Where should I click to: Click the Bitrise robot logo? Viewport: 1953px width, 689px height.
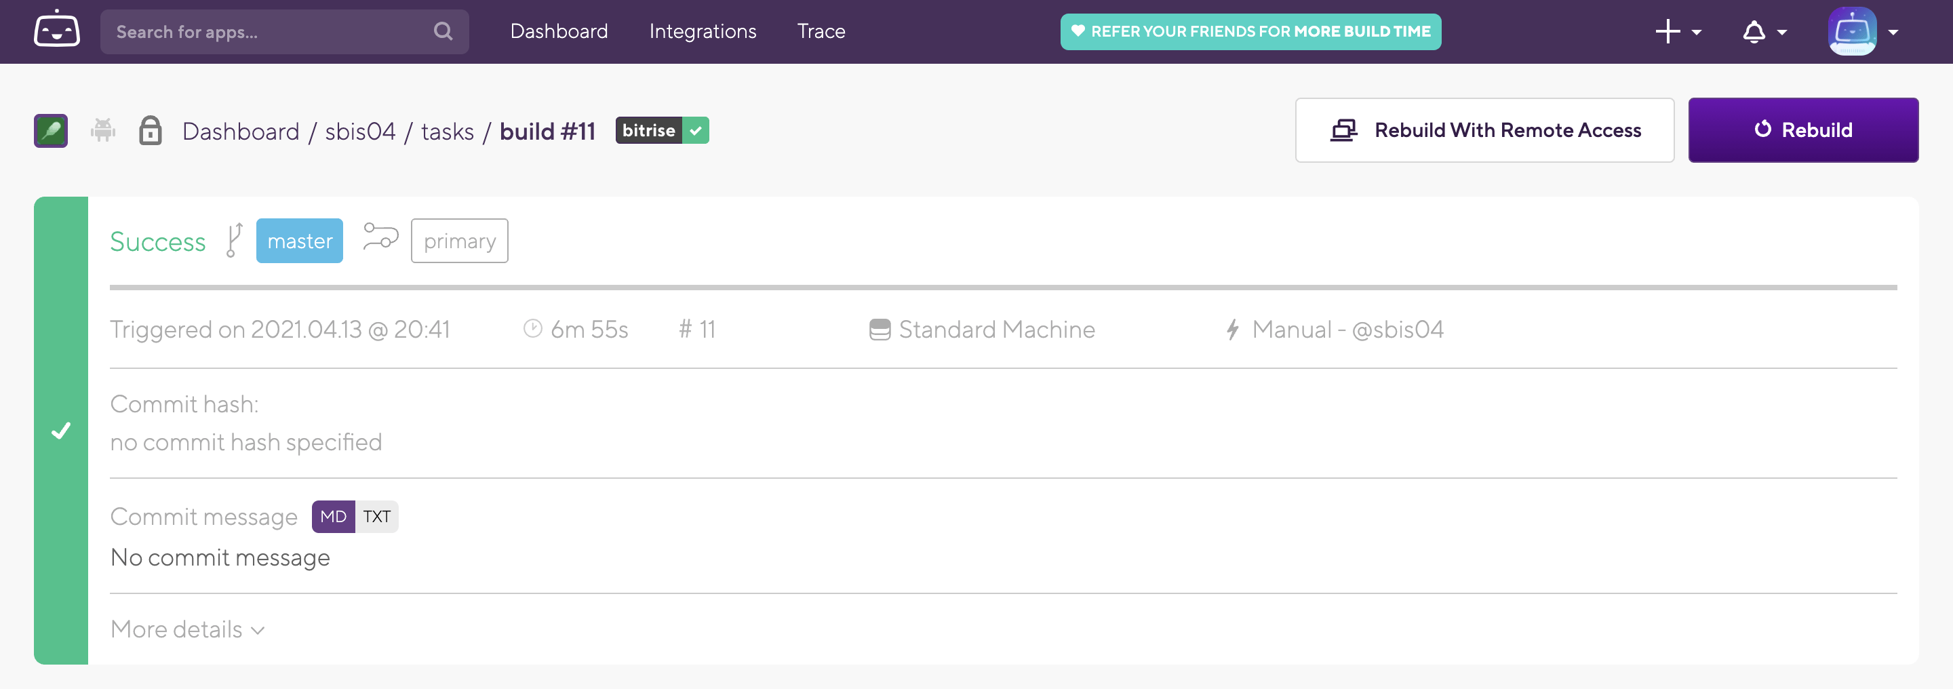[58, 31]
